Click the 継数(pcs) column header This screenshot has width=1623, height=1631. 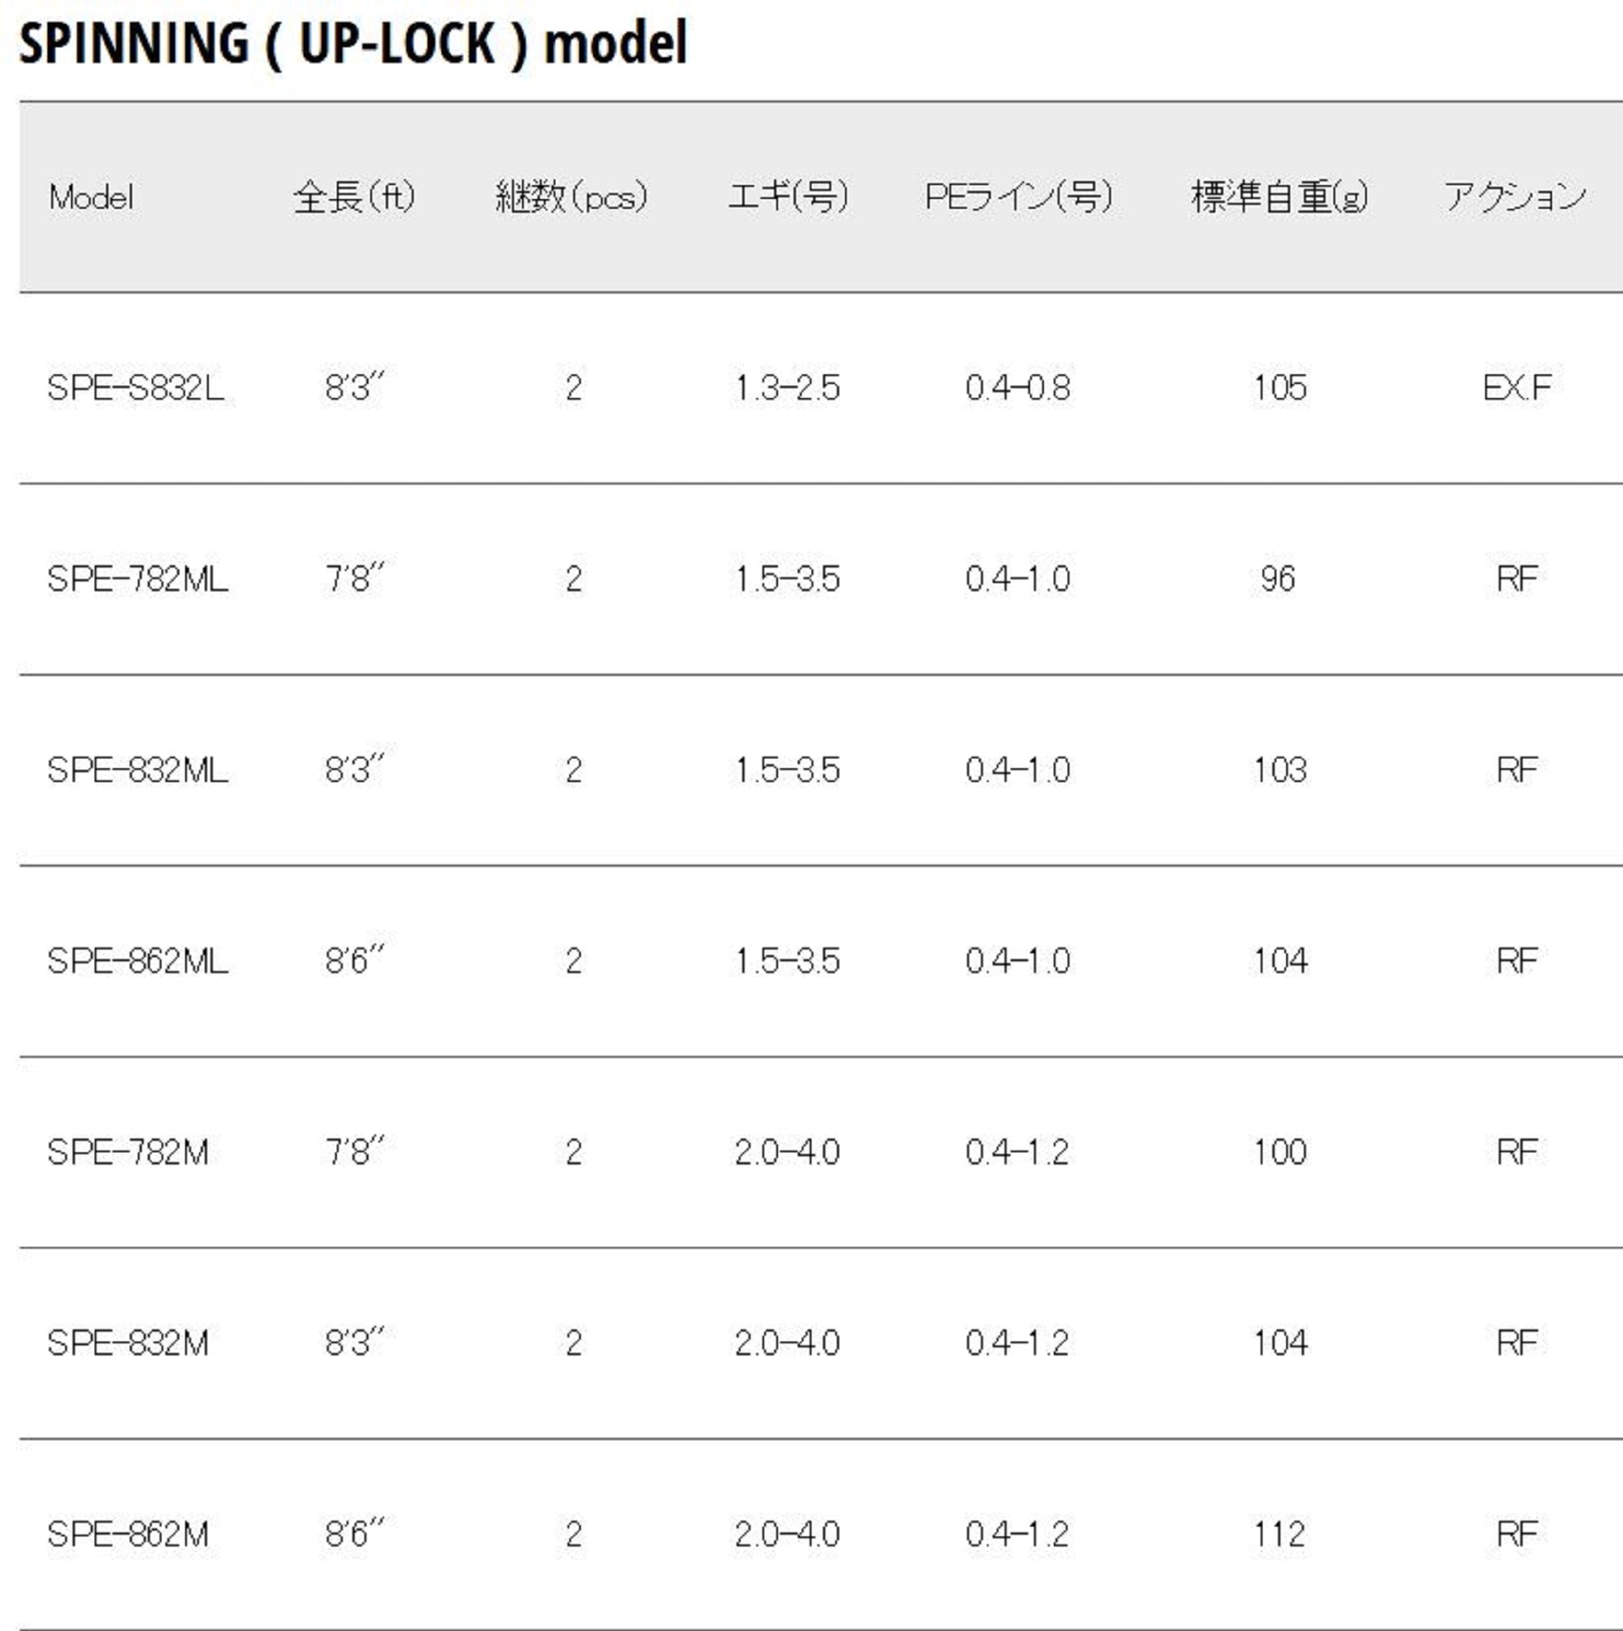[x=572, y=197]
